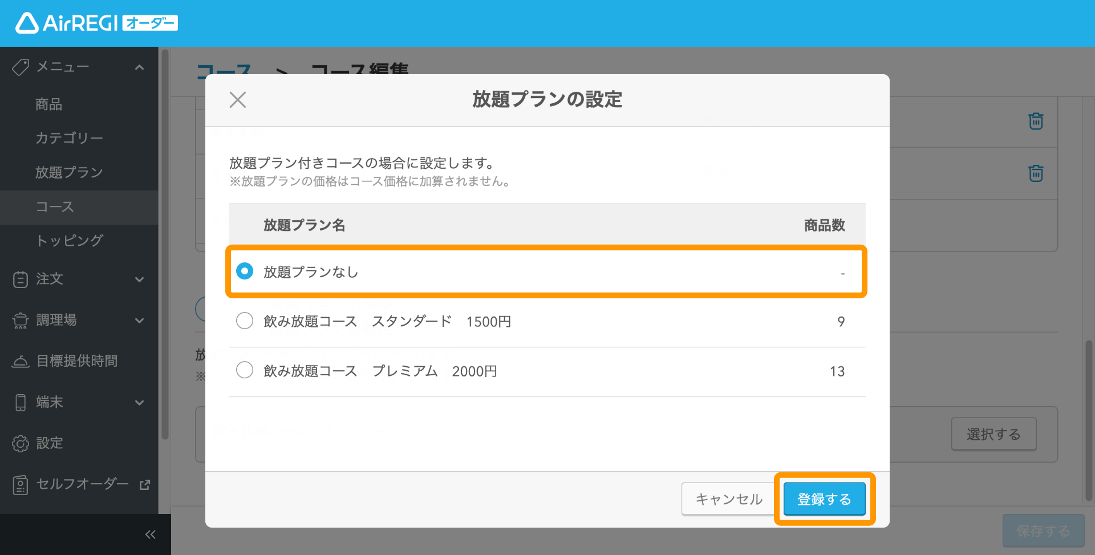Expand the 調理場 section chevron
The image size is (1095, 555).
pyautogui.click(x=139, y=321)
